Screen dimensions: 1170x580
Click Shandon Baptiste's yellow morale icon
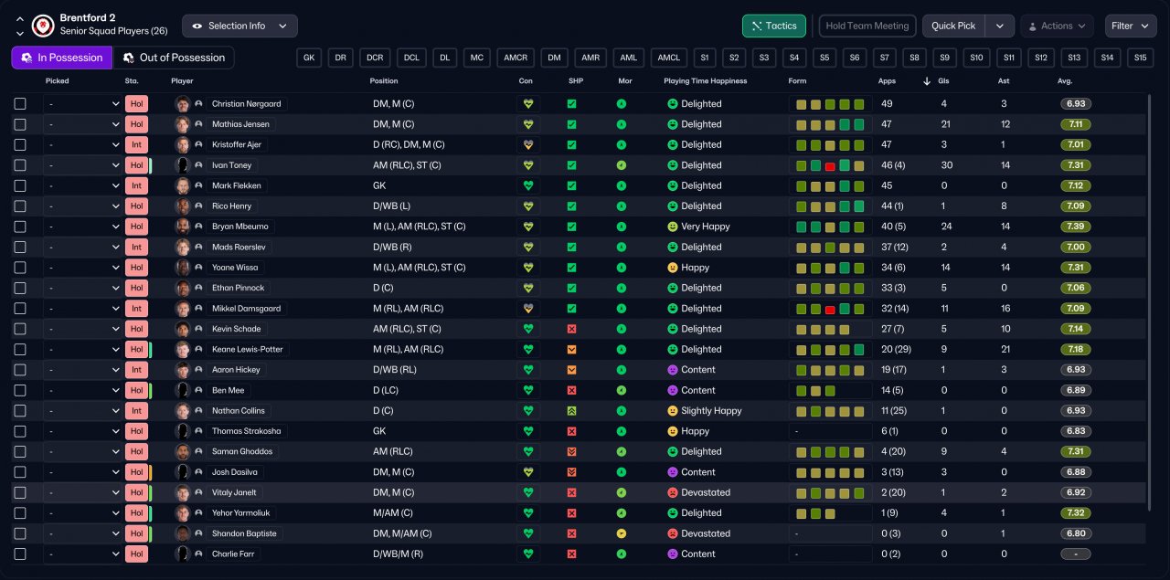(622, 533)
